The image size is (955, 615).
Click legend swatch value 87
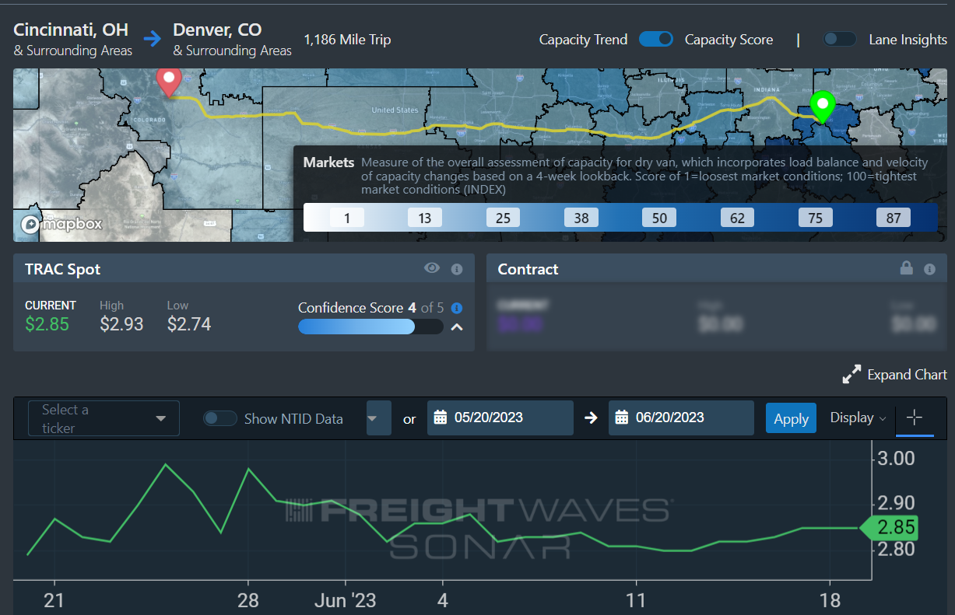(894, 218)
